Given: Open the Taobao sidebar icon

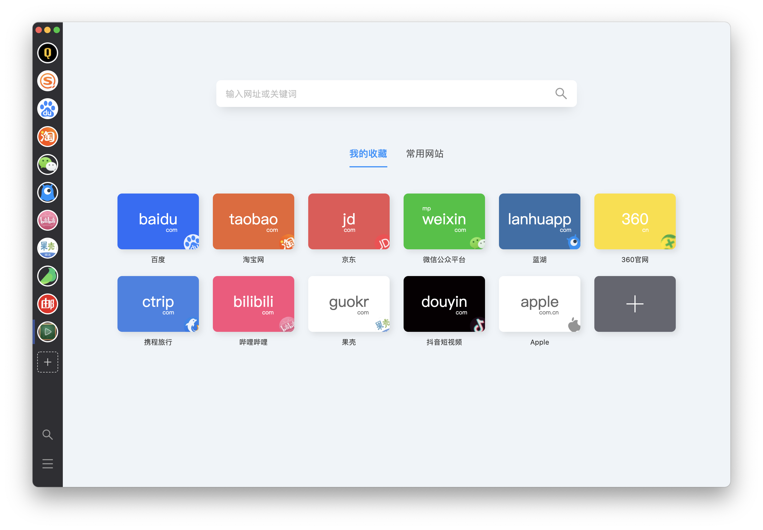Looking at the screenshot, I should pos(47,137).
